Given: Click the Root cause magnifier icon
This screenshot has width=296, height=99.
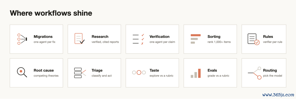Looking at the screenshot, I should pyautogui.click(x=22, y=73).
